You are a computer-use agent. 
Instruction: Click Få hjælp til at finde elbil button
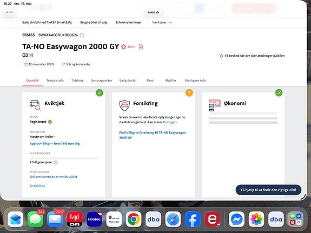[268, 190]
